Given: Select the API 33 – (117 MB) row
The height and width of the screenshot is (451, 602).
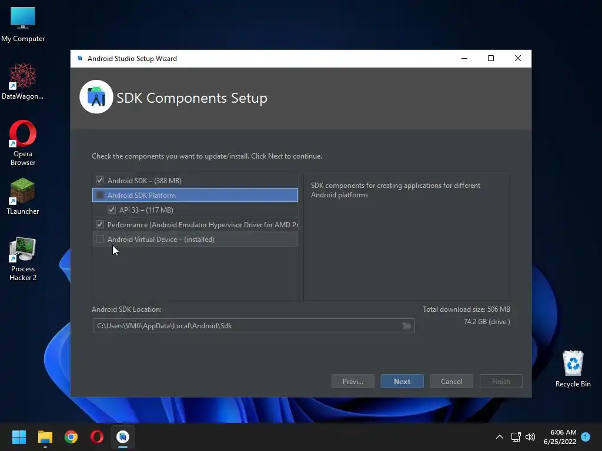Looking at the screenshot, I should 195,210.
